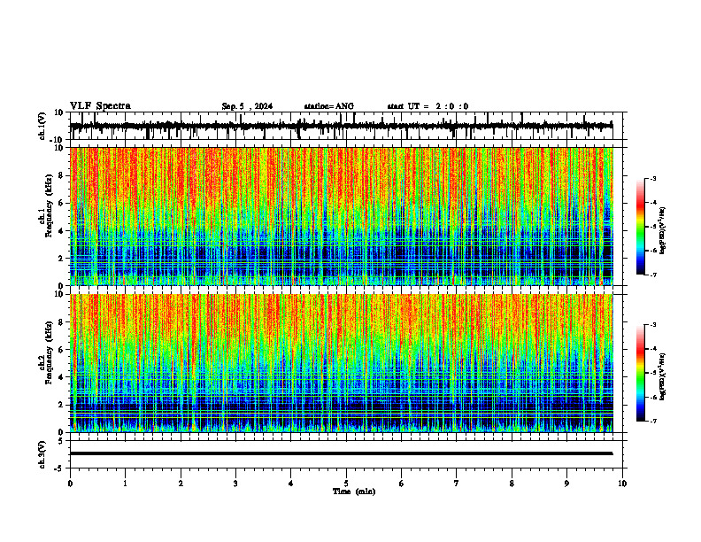Click time axis tick label "9"
The height and width of the screenshot is (542, 701).
click(x=566, y=484)
